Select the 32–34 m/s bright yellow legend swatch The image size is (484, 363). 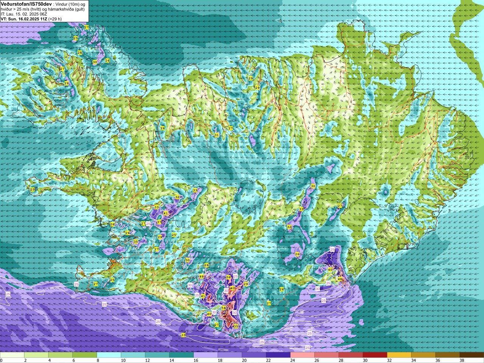tap(399, 355)
